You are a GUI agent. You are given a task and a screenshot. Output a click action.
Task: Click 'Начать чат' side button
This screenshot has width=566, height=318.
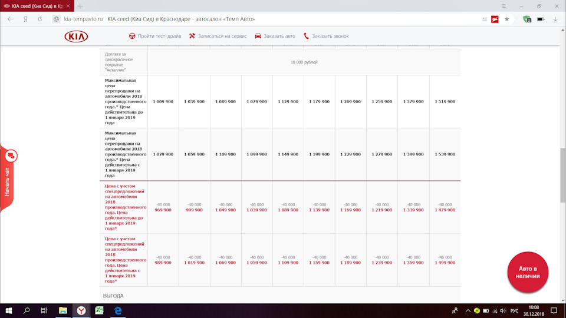(7, 182)
